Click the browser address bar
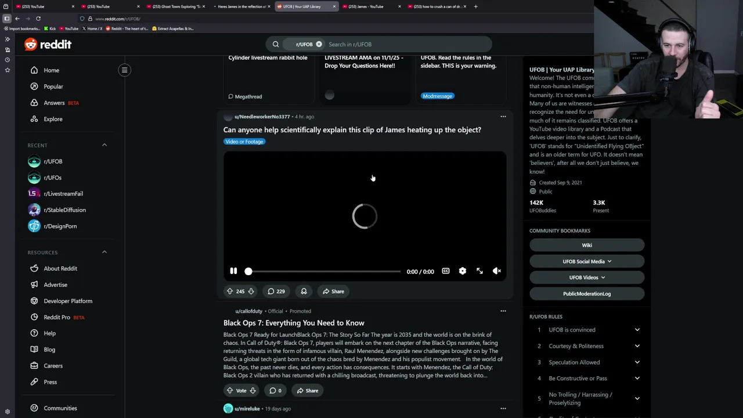 tap(337, 19)
